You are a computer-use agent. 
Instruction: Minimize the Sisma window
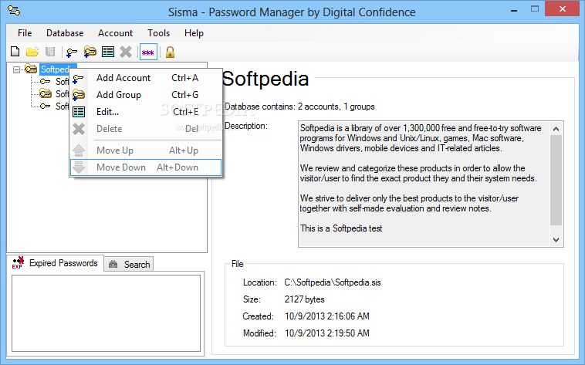coord(514,10)
